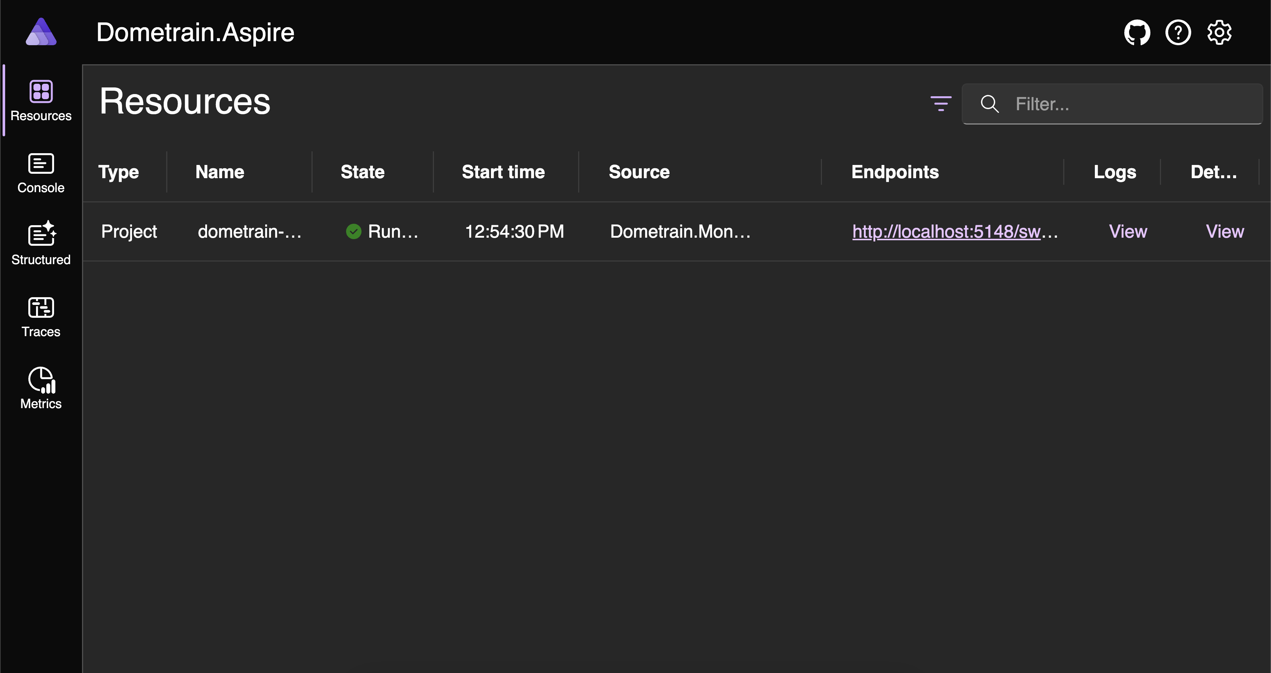The width and height of the screenshot is (1271, 673).
Task: Sort resources by State column
Action: coord(362,172)
